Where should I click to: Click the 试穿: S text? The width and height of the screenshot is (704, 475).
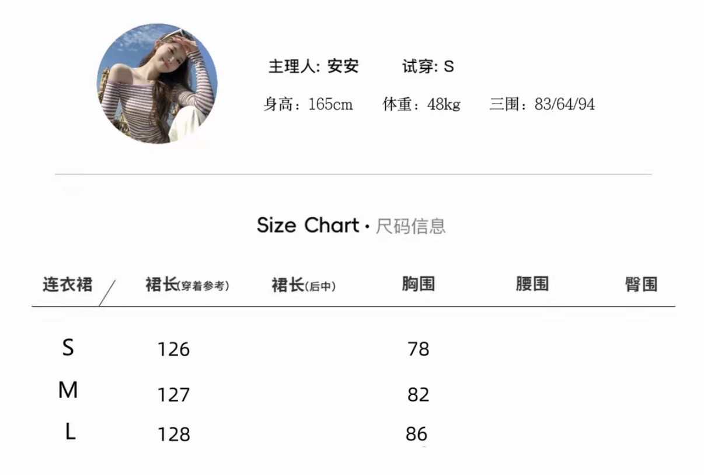pos(428,67)
